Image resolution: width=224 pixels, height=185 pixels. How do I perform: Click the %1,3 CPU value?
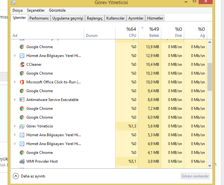132,126
